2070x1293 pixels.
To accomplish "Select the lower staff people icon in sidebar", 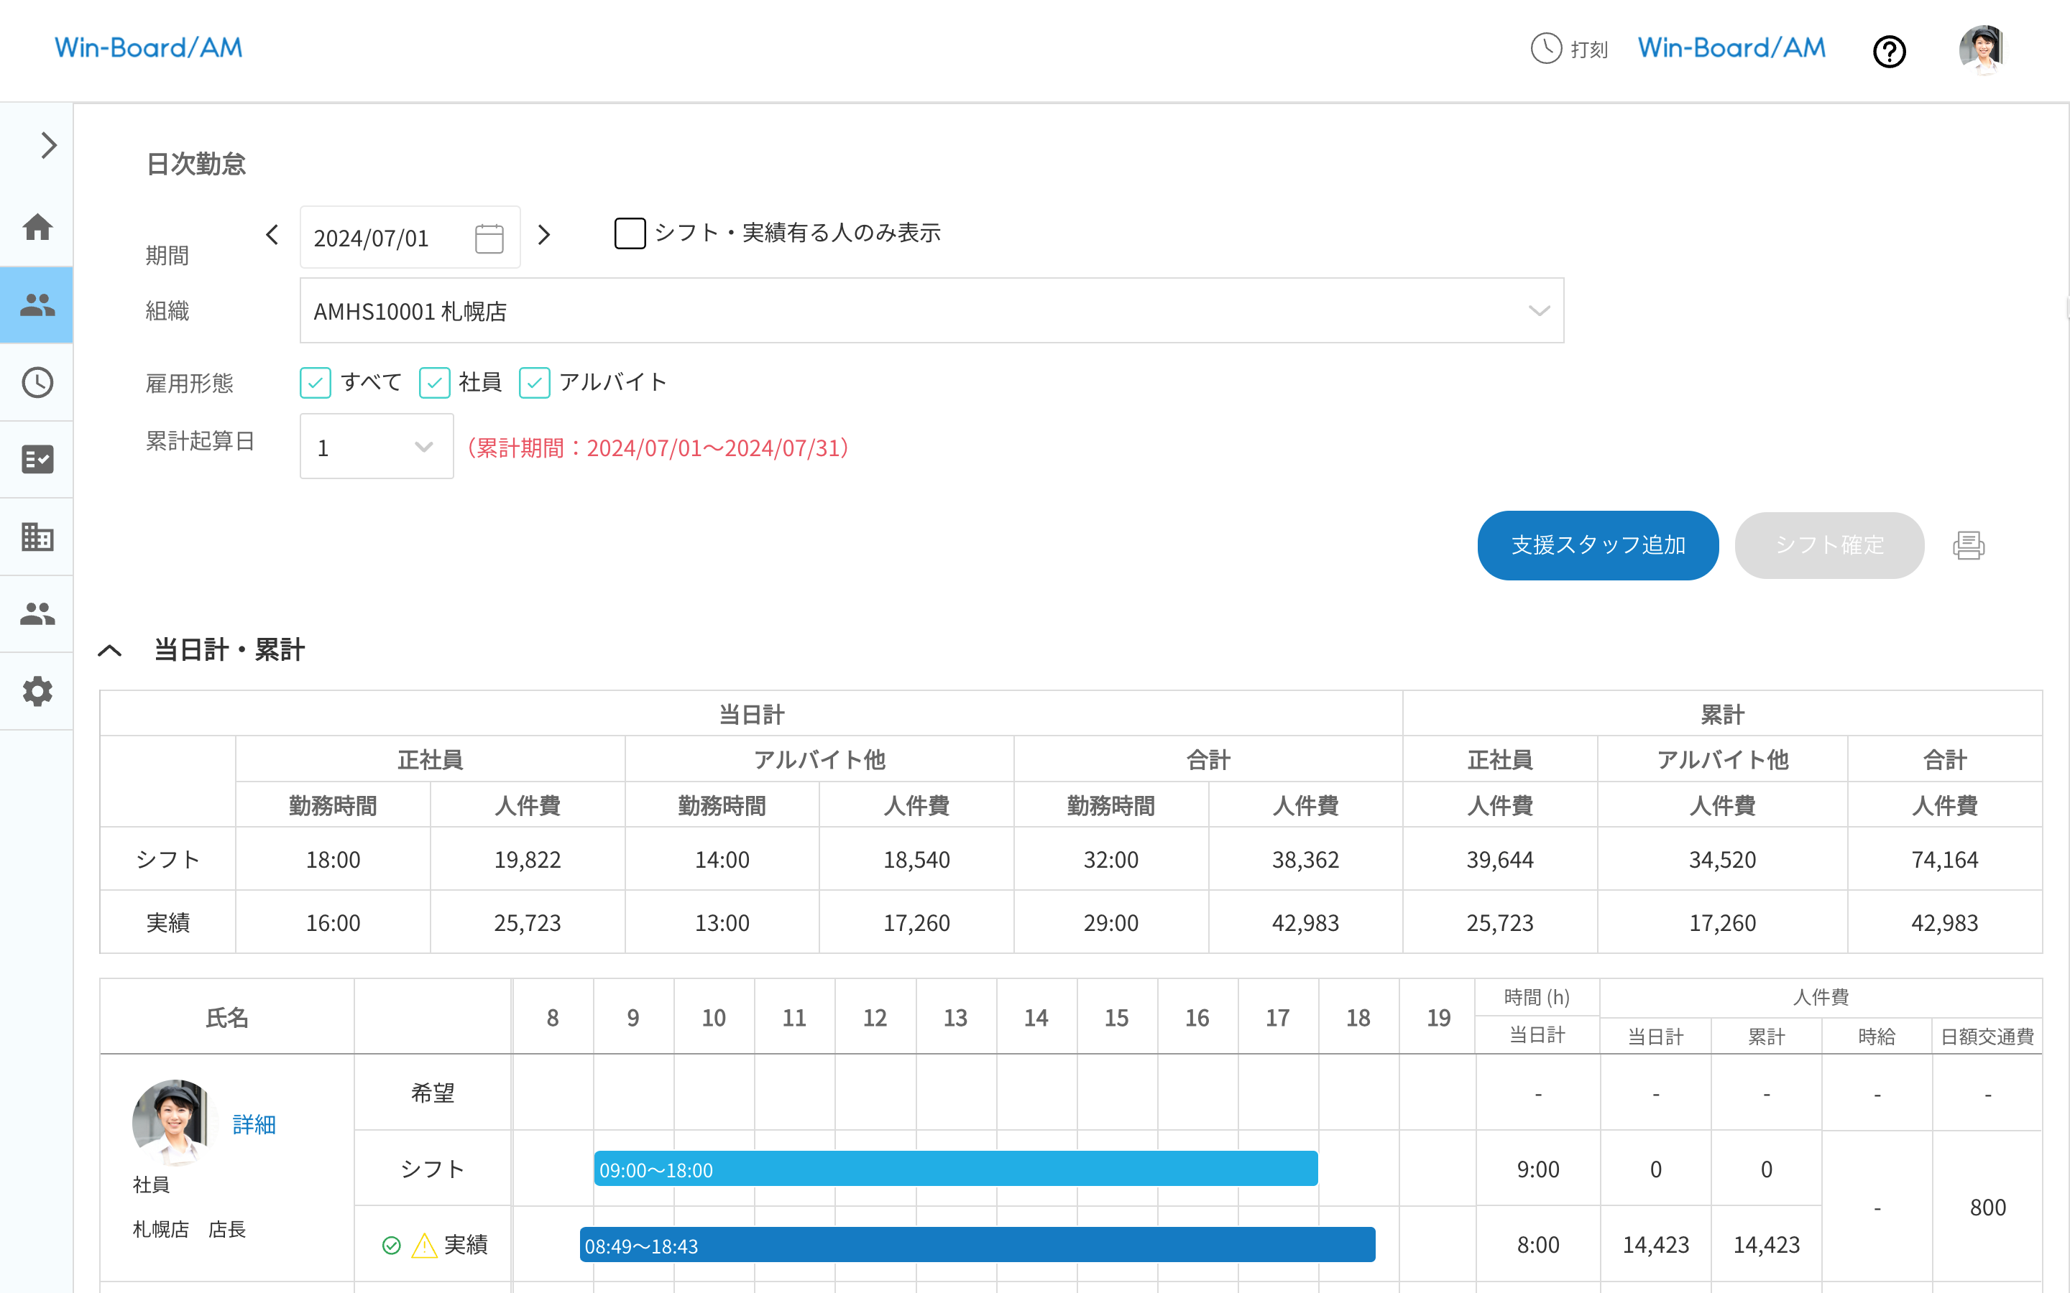I will click(x=37, y=613).
